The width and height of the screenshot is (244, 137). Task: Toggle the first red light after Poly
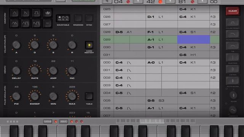click(72, 121)
